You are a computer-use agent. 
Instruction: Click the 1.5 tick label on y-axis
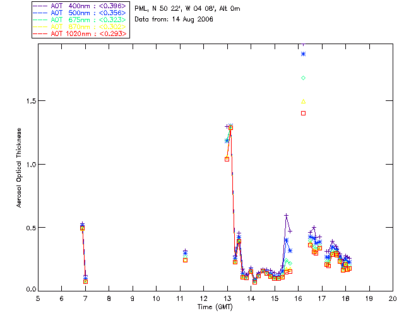click(x=27, y=101)
